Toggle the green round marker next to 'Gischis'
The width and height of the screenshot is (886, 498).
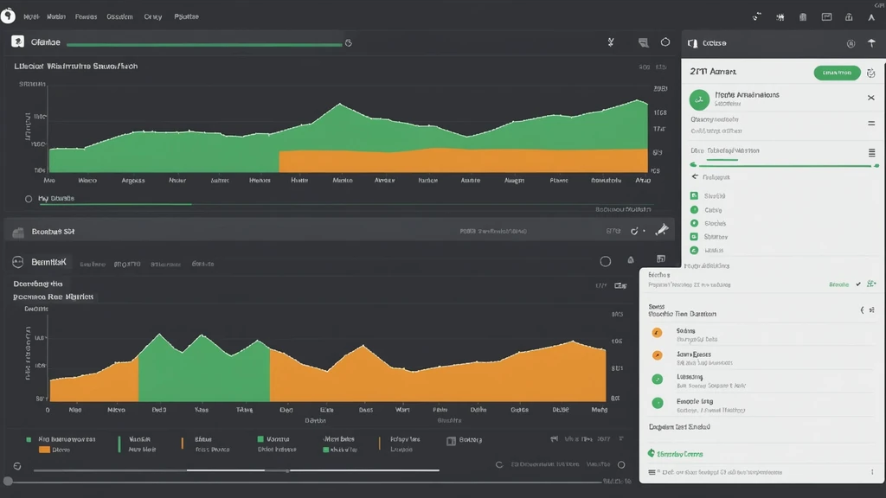coord(695,223)
